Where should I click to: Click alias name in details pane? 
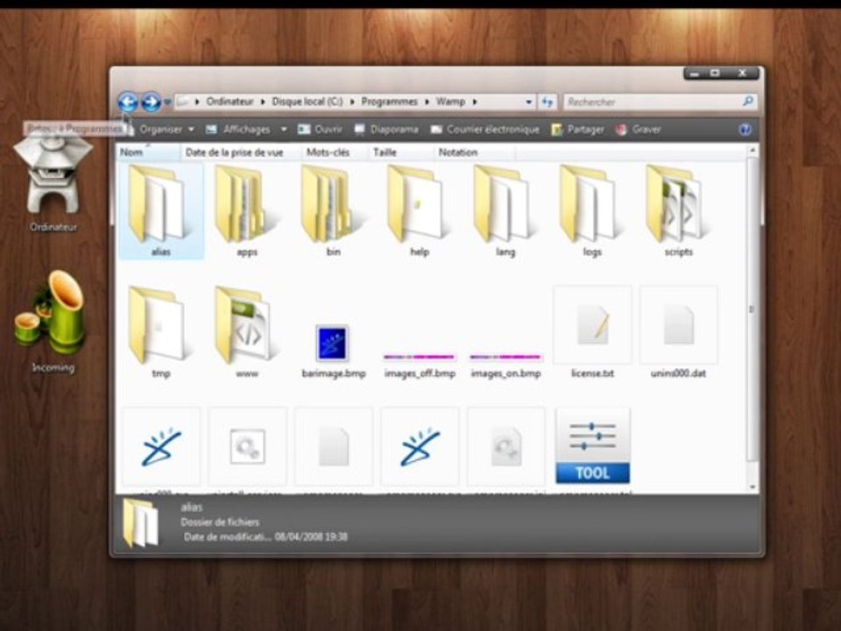tap(192, 507)
